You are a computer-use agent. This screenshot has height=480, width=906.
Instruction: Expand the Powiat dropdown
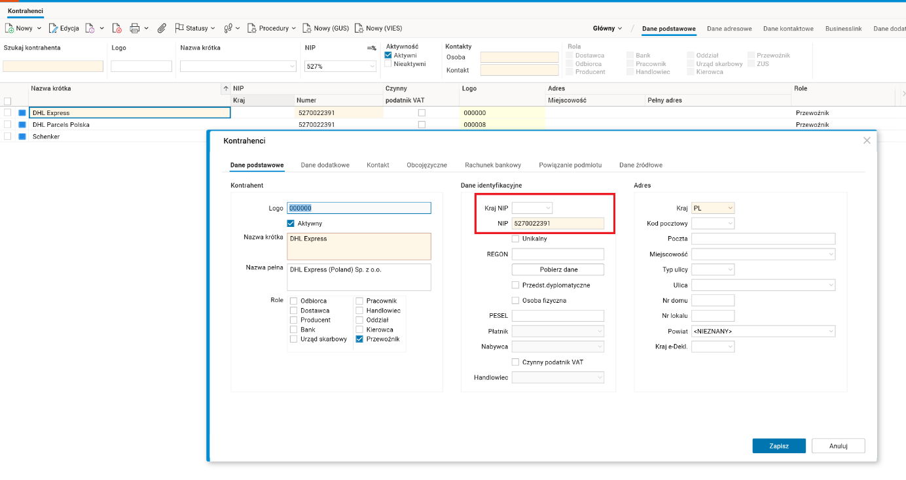[x=763, y=332]
